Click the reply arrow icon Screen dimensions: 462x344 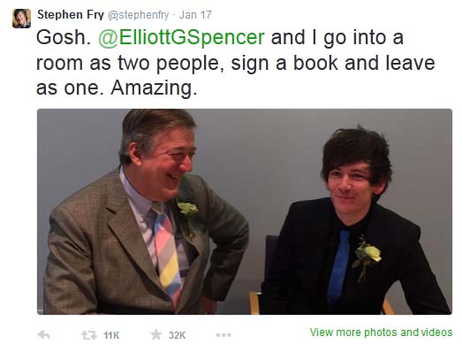[x=44, y=334]
